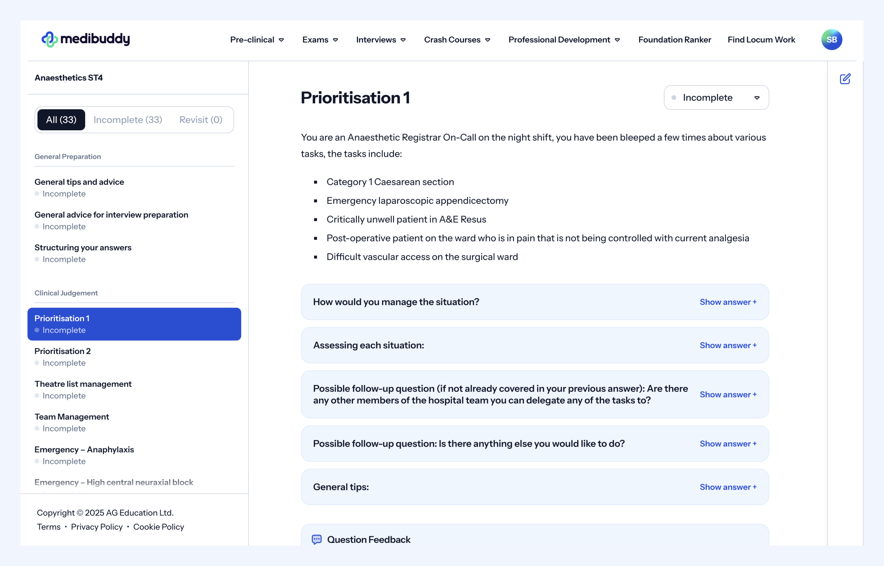Open Theatre list management question
The image size is (884, 566).
pyautogui.click(x=83, y=384)
